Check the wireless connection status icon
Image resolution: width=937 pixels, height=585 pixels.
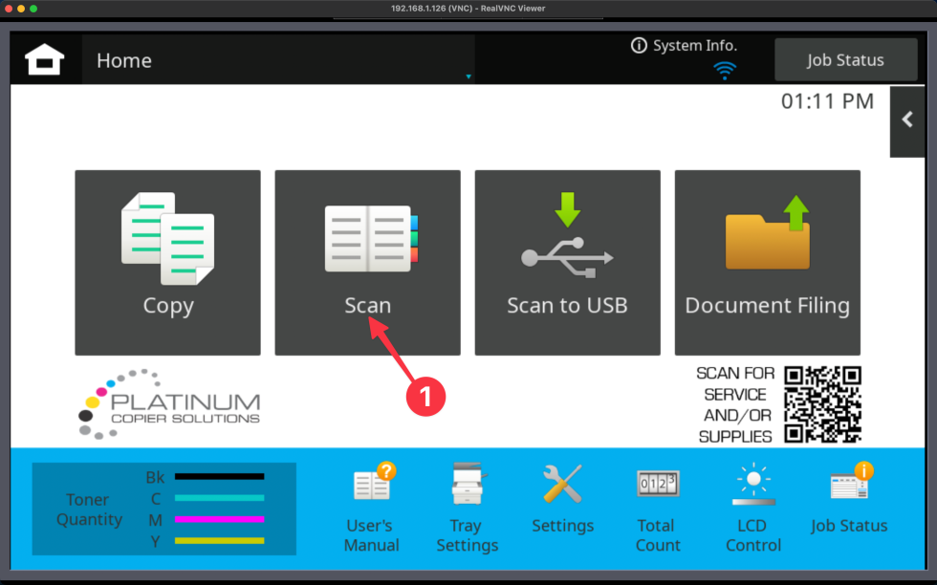tap(725, 70)
